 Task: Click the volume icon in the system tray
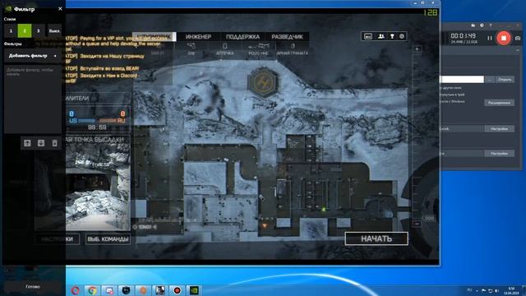click(x=496, y=290)
